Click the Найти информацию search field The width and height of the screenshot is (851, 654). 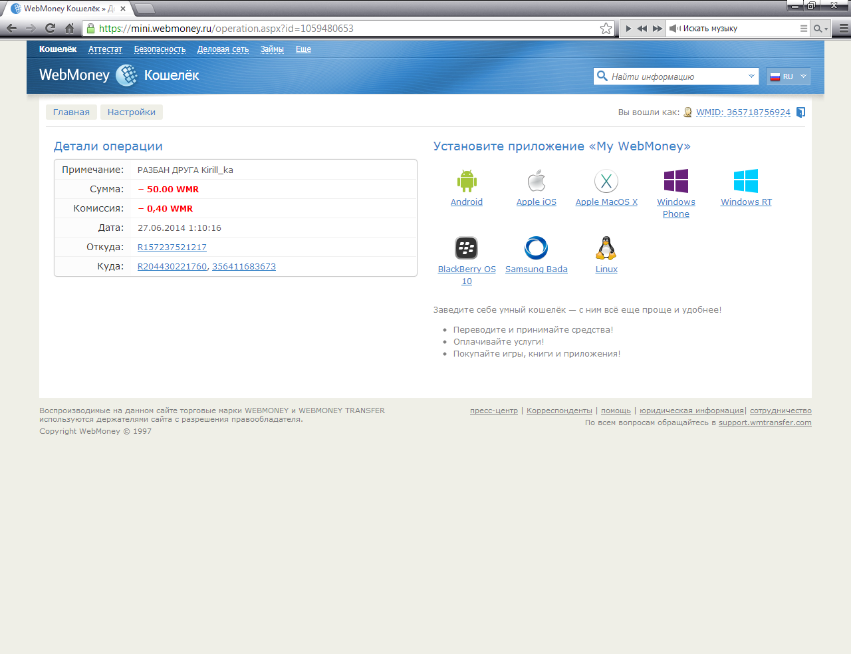[x=677, y=77]
